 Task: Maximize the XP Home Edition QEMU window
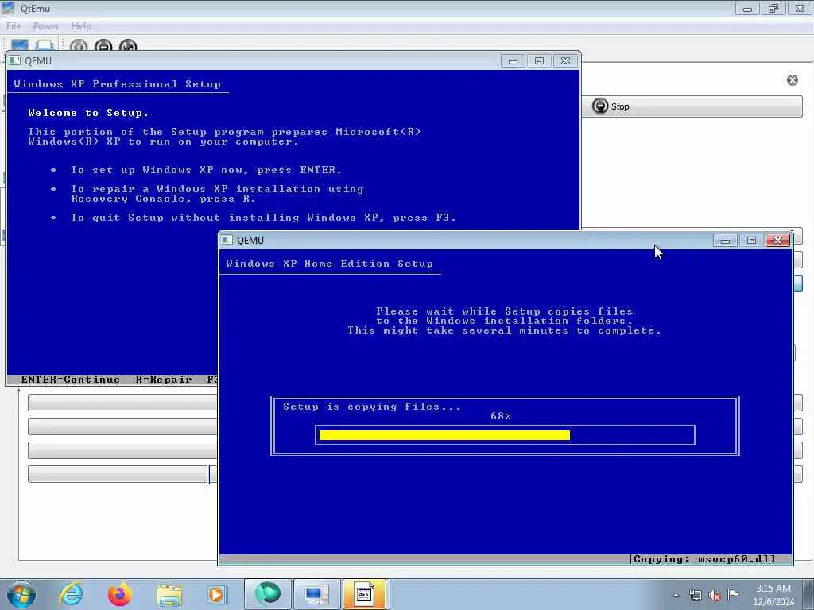(x=751, y=240)
